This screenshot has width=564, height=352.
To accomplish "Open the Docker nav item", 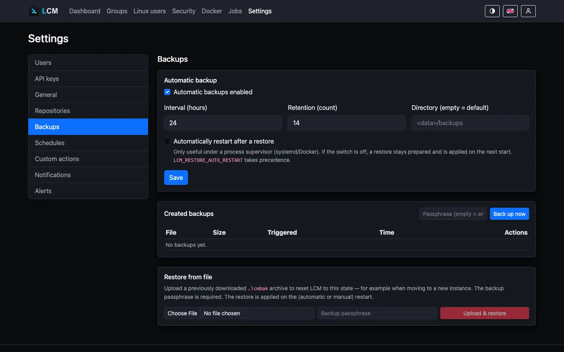I will pos(212,11).
